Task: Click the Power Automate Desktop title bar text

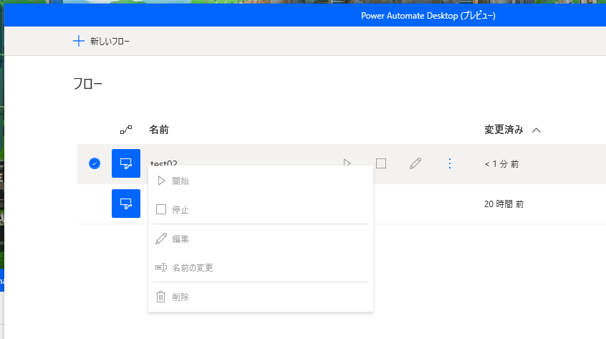Action: pyautogui.click(x=428, y=16)
